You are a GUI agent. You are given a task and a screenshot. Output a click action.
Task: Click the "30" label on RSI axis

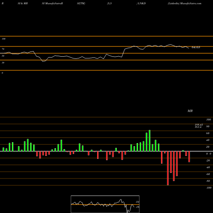pos(3,63)
